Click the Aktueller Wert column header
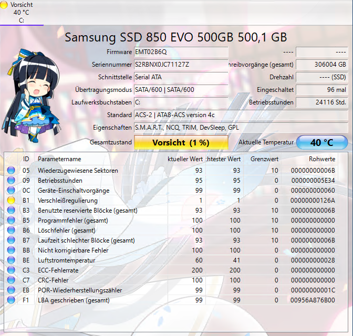Screen dimensions: 353x336 (186, 159)
